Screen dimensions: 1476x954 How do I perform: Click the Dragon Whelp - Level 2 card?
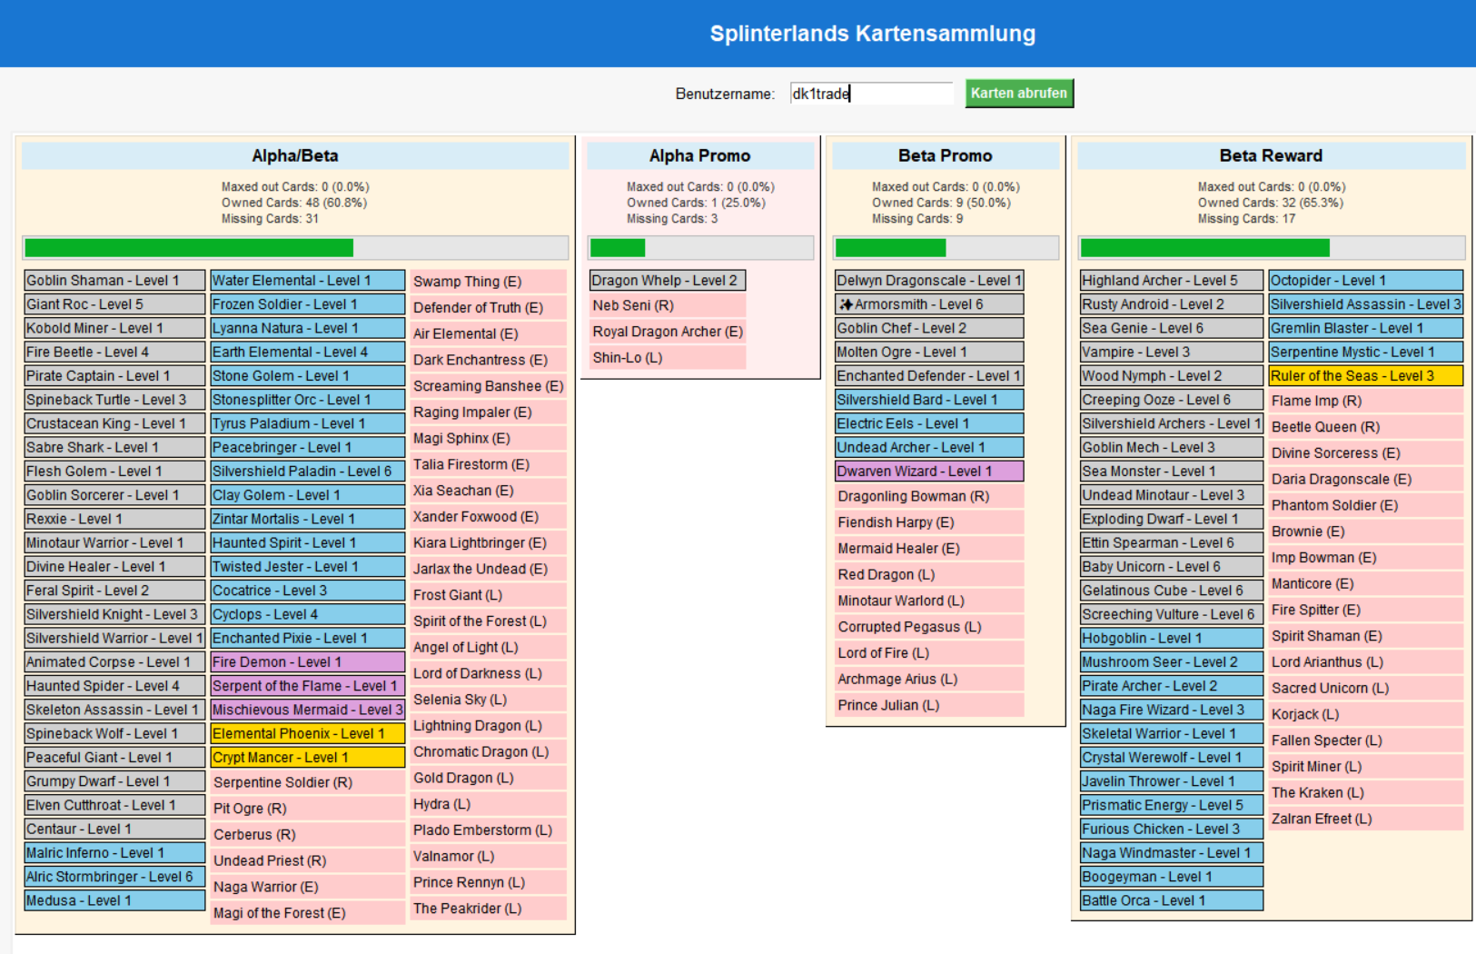click(x=668, y=281)
